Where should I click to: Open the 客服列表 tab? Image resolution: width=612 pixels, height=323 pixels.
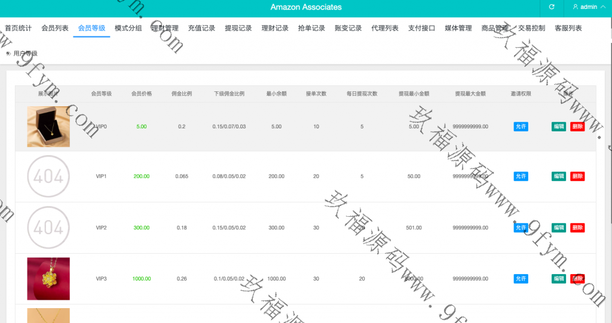tap(568, 28)
